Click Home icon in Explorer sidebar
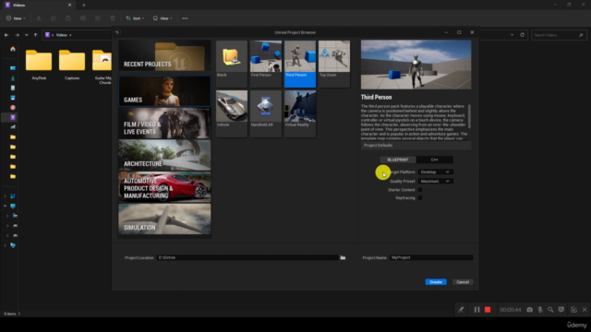The image size is (591, 332). point(13,49)
